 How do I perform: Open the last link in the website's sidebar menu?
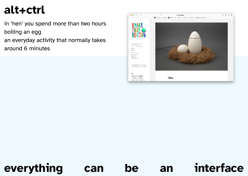coord(134,58)
